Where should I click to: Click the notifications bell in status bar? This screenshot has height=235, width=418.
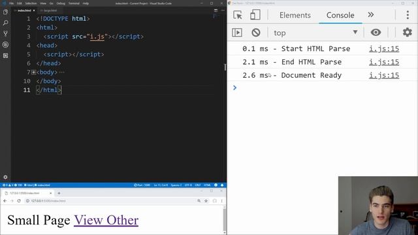pyautogui.click(x=222, y=185)
